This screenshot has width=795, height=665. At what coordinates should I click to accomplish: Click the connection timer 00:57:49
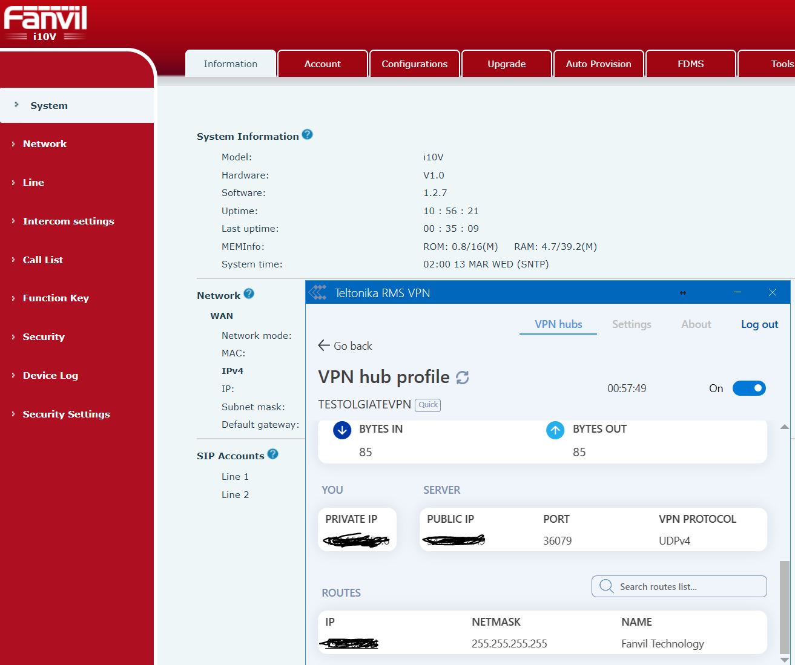pos(627,388)
